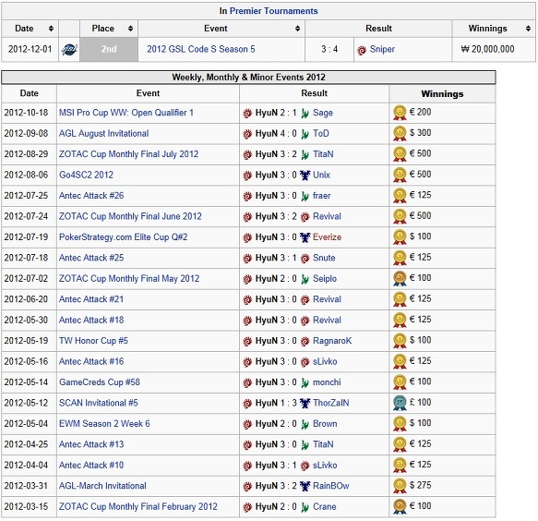Open the 2012 GSL Code S Season 5 link
The image size is (538, 521).
point(201,49)
